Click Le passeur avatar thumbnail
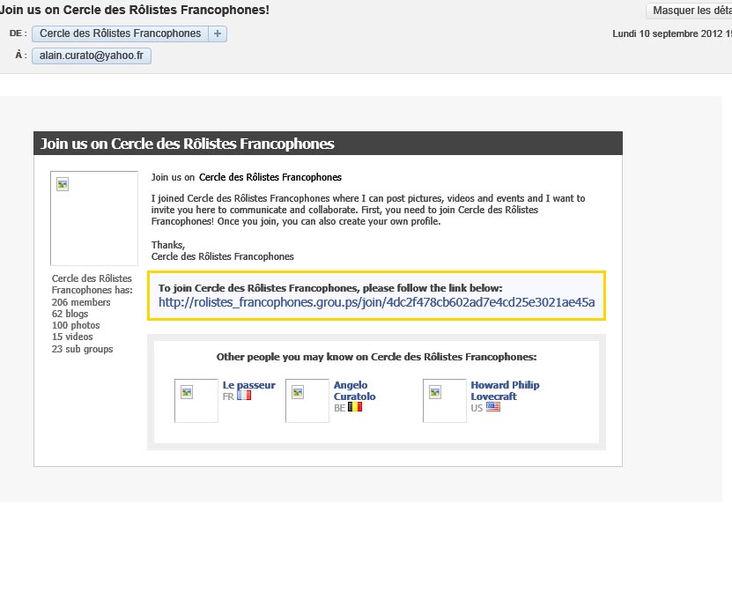This screenshot has width=732, height=615. tap(196, 401)
